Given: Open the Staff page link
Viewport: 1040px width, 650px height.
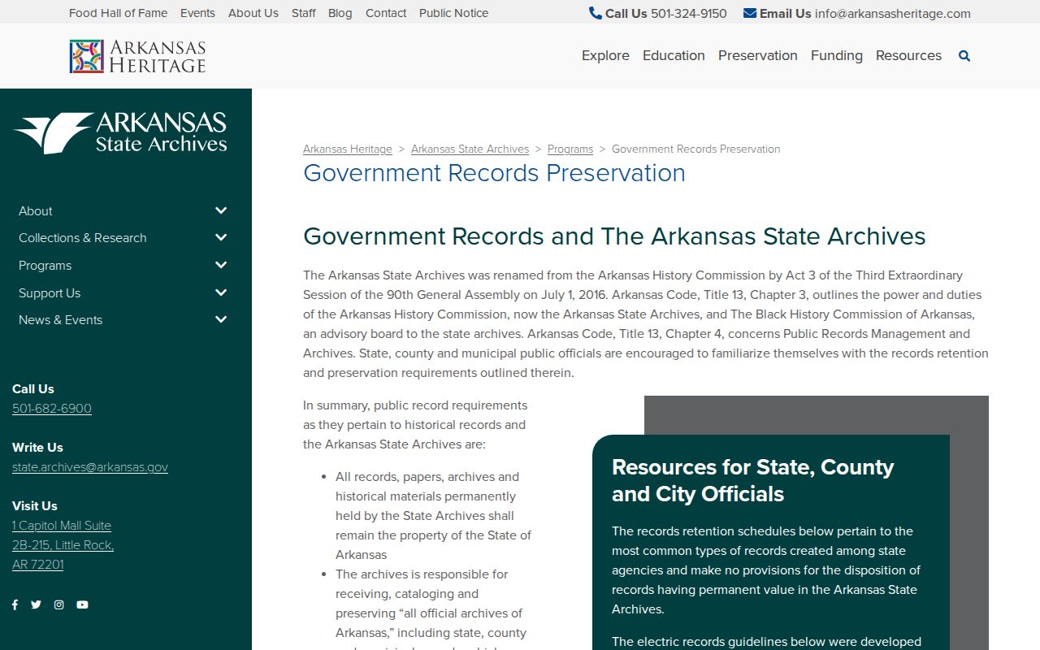Looking at the screenshot, I should point(304,13).
